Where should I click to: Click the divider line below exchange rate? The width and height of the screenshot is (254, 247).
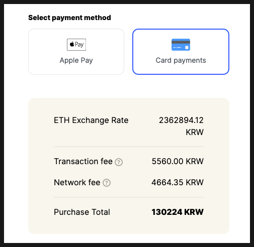tap(129, 147)
